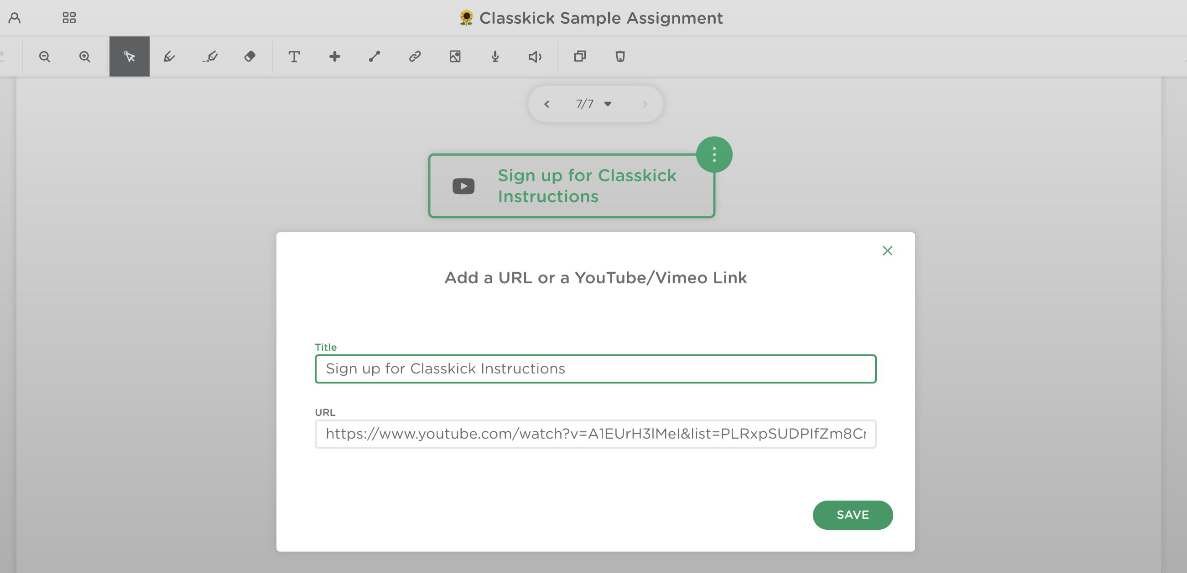Click the SAVE button
This screenshot has height=573, width=1187.
[853, 515]
